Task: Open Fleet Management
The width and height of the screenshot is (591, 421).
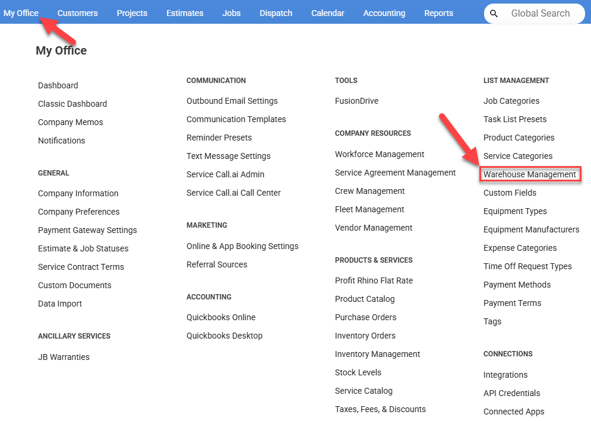Action: click(x=369, y=209)
